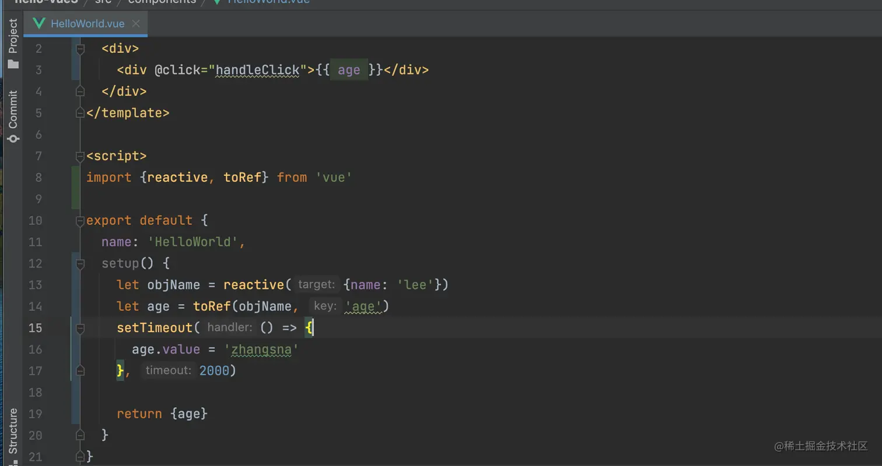882x466 pixels.
Task: Click line number 8 in the gutter
Action: (x=38, y=177)
